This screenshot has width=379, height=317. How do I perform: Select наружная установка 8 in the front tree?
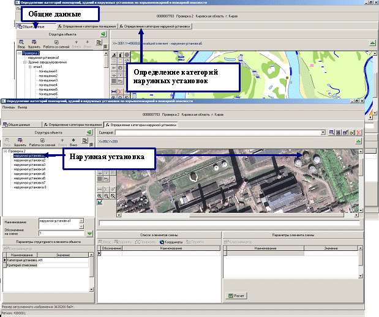pyautogui.click(x=30, y=187)
